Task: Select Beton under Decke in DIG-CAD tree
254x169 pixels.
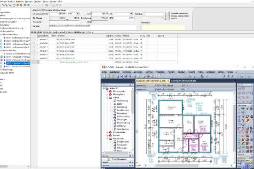Action: pyautogui.click(x=119, y=104)
